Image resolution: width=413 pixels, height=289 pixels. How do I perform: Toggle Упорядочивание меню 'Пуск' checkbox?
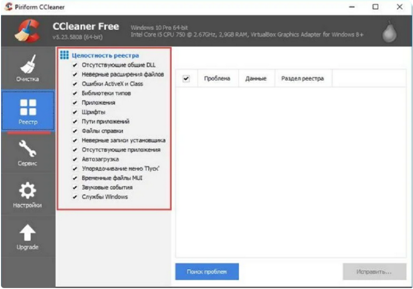[x=75, y=169]
